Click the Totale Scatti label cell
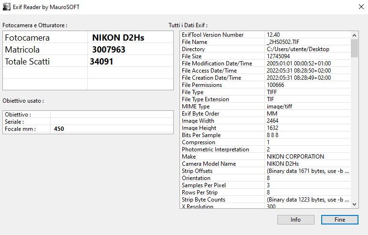368x235 pixels. (x=45, y=61)
